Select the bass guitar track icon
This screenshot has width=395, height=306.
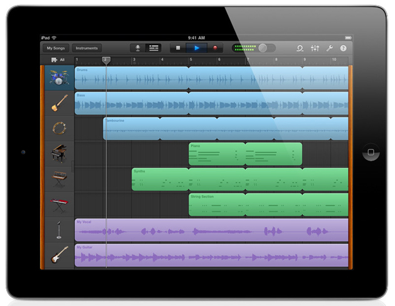(60, 103)
